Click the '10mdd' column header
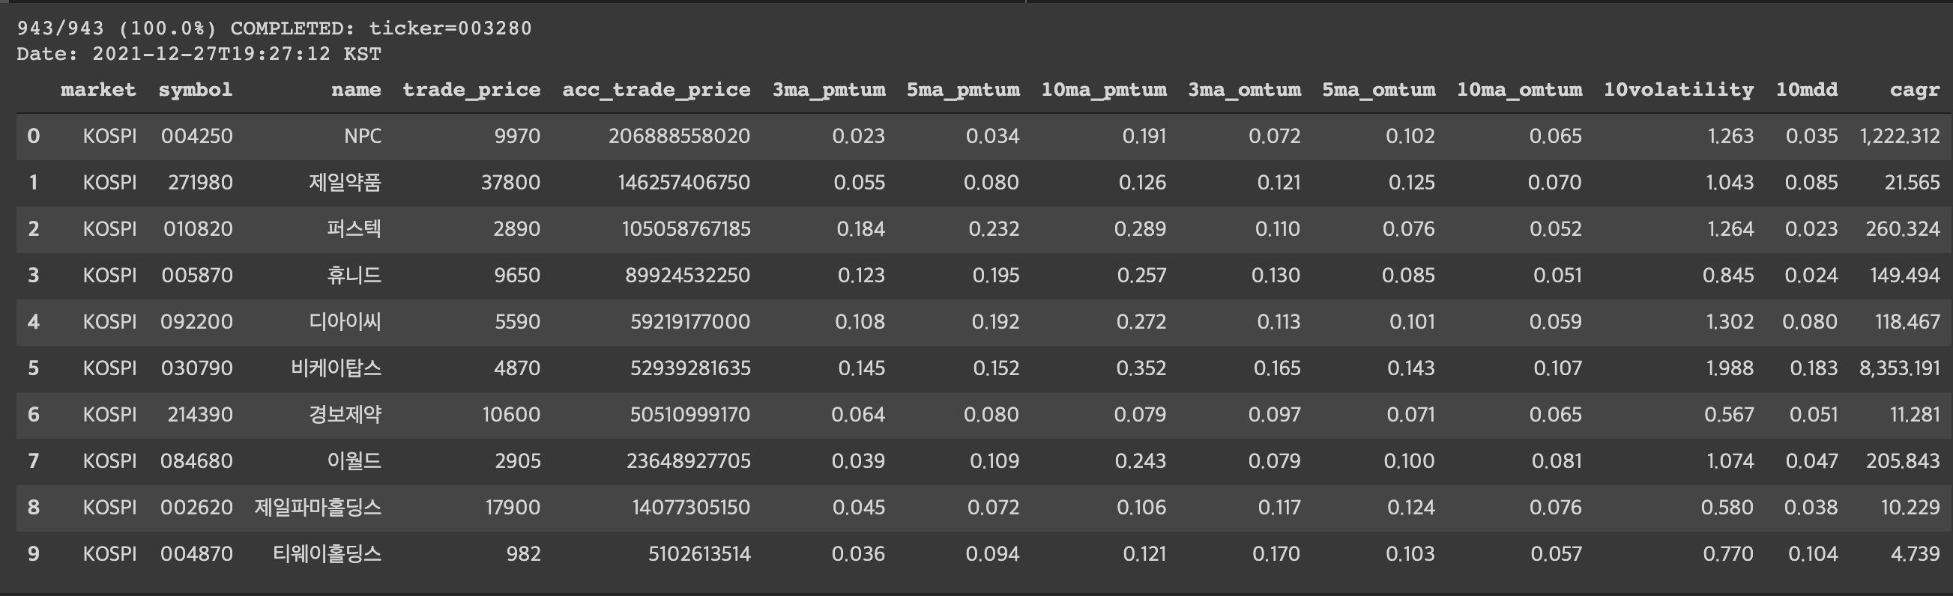The width and height of the screenshot is (1953, 596). point(1807,90)
